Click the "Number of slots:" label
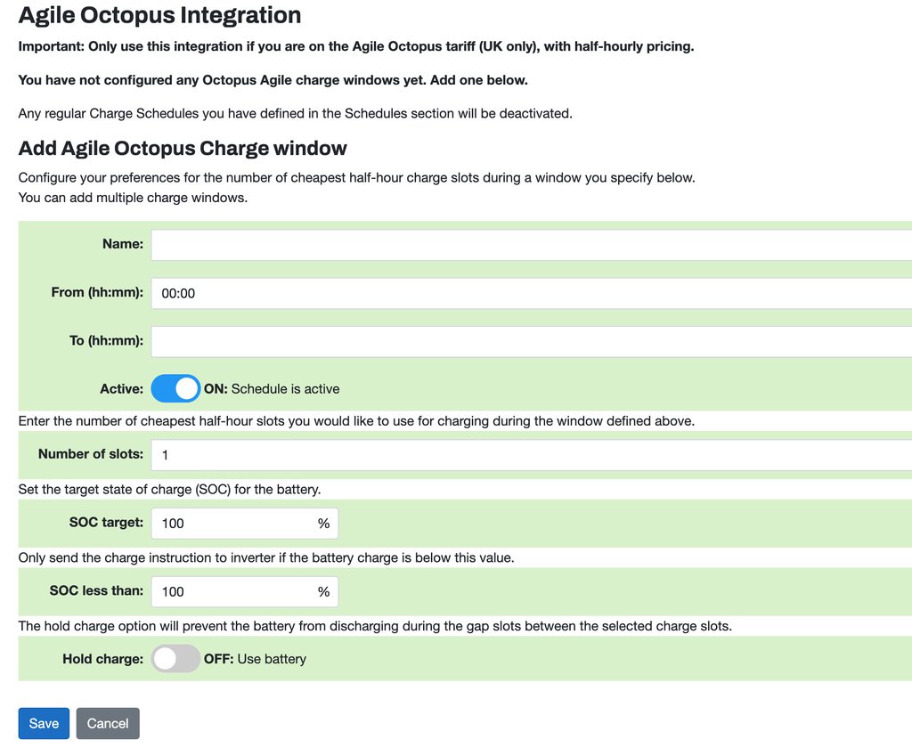This screenshot has height=756, width=912. pyautogui.click(x=90, y=454)
